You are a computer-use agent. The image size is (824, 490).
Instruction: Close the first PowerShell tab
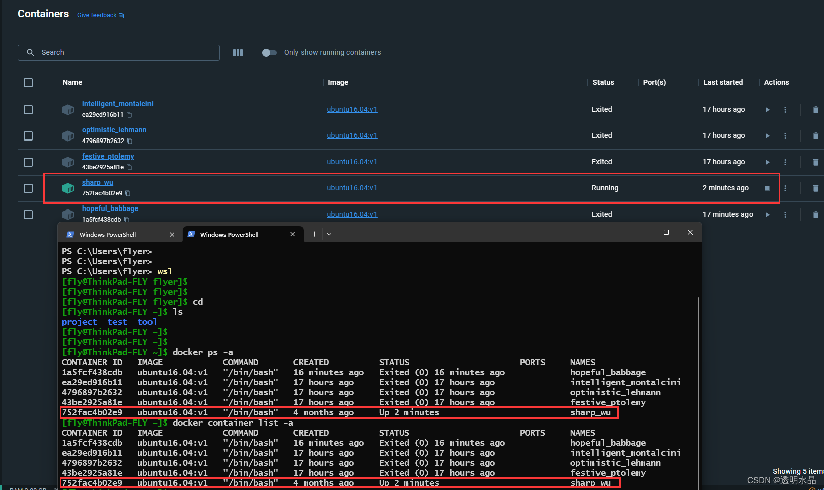[x=172, y=235]
